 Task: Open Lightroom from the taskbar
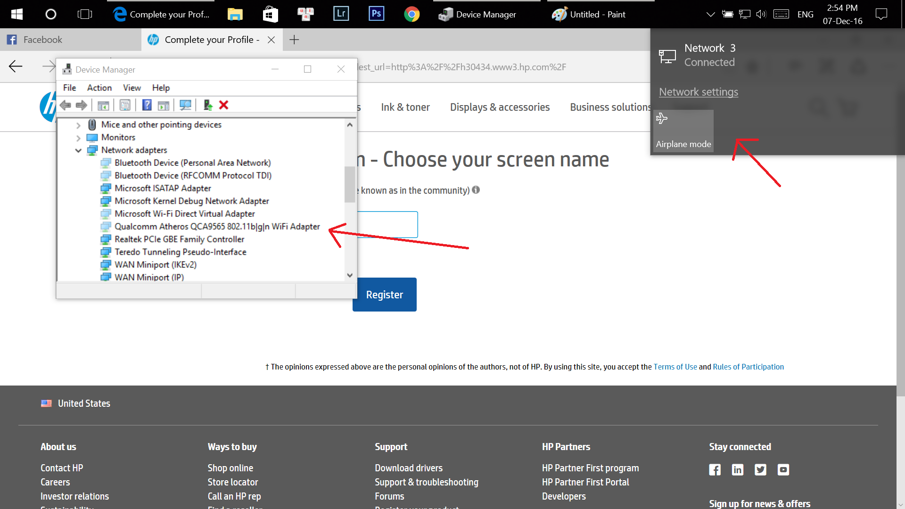point(341,14)
